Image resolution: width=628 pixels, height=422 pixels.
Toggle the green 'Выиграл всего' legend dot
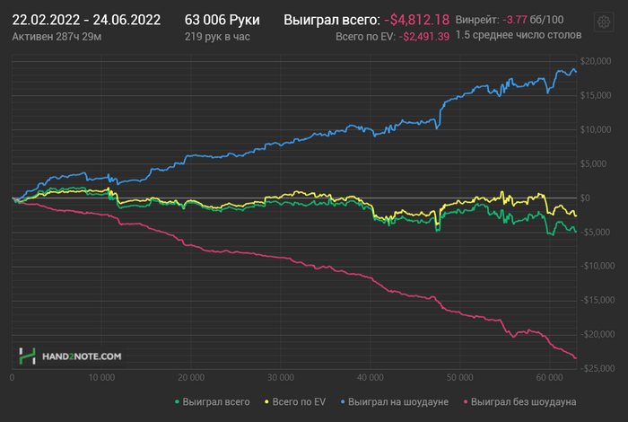tap(177, 401)
